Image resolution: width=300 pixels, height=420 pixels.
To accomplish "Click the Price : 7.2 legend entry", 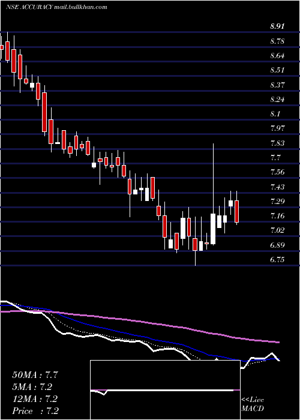I will click(35, 411).
